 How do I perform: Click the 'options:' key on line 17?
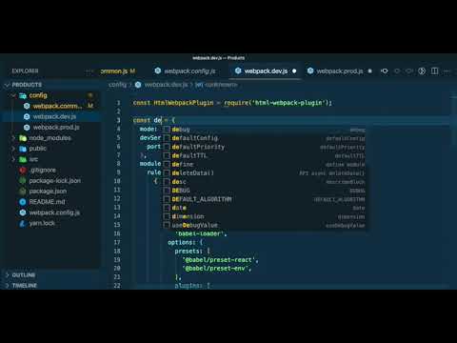pyautogui.click(x=182, y=242)
